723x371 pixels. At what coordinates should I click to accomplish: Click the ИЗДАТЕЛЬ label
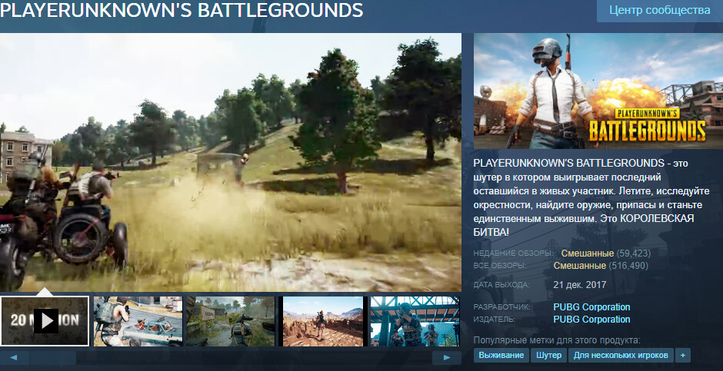[495, 320]
